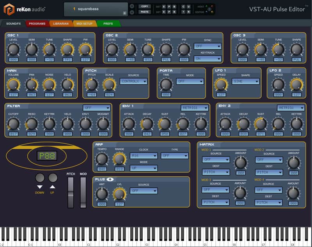312x247 pixels.
Task: Click the OSC 1 PW value field
Action: click(x=85, y=60)
